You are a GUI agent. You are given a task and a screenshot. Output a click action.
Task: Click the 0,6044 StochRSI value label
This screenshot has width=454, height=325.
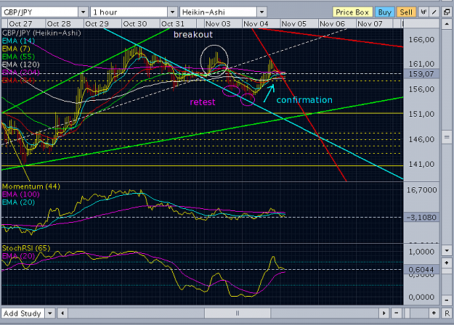point(421,269)
